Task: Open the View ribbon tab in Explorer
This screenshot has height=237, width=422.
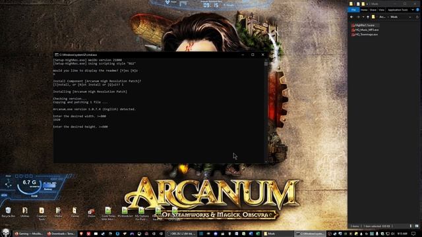Action: pos(381,10)
